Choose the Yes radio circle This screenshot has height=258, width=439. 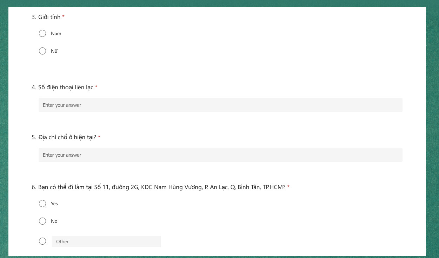point(42,204)
